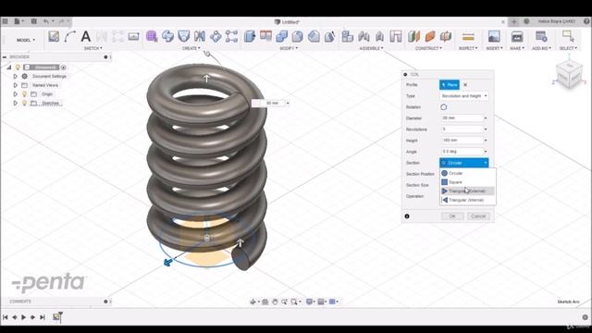Click the Profile Plane selection button
This screenshot has width=592, height=333.
[450, 85]
